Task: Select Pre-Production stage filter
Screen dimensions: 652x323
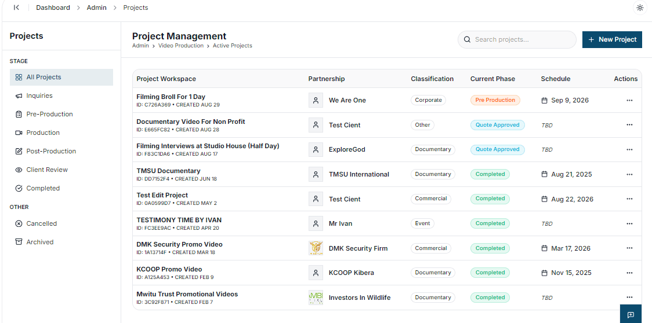Action: coord(61,114)
